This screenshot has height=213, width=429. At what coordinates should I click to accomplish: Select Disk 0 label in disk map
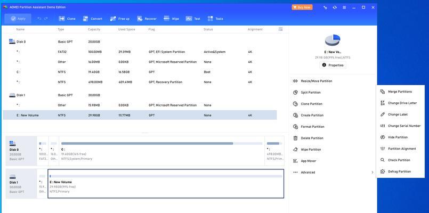(x=21, y=151)
